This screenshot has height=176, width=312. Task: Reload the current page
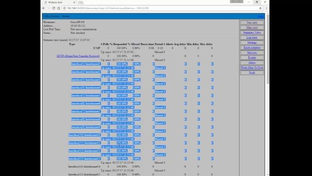(x=54, y=8)
